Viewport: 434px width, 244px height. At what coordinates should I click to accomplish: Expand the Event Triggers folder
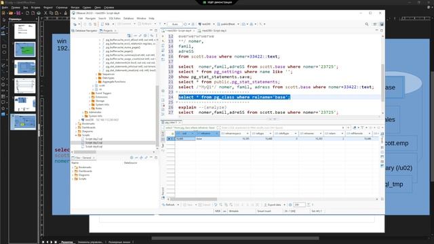(x=90, y=94)
